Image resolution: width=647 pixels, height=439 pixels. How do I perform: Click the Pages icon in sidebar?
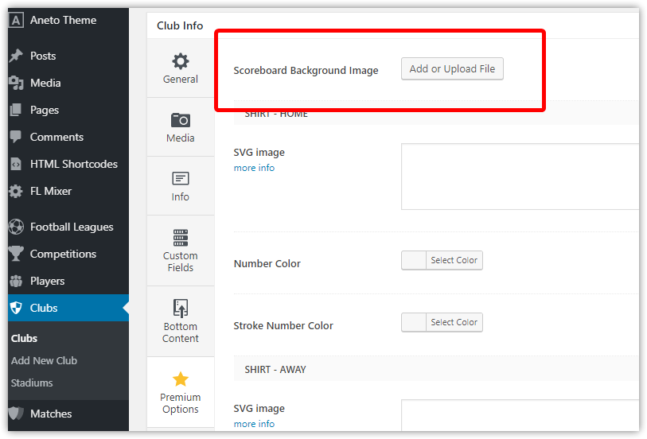click(16, 110)
